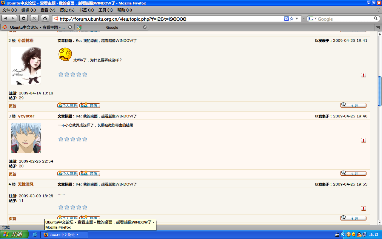
Task: Go back using the Back arrow button
Action: 6,18
